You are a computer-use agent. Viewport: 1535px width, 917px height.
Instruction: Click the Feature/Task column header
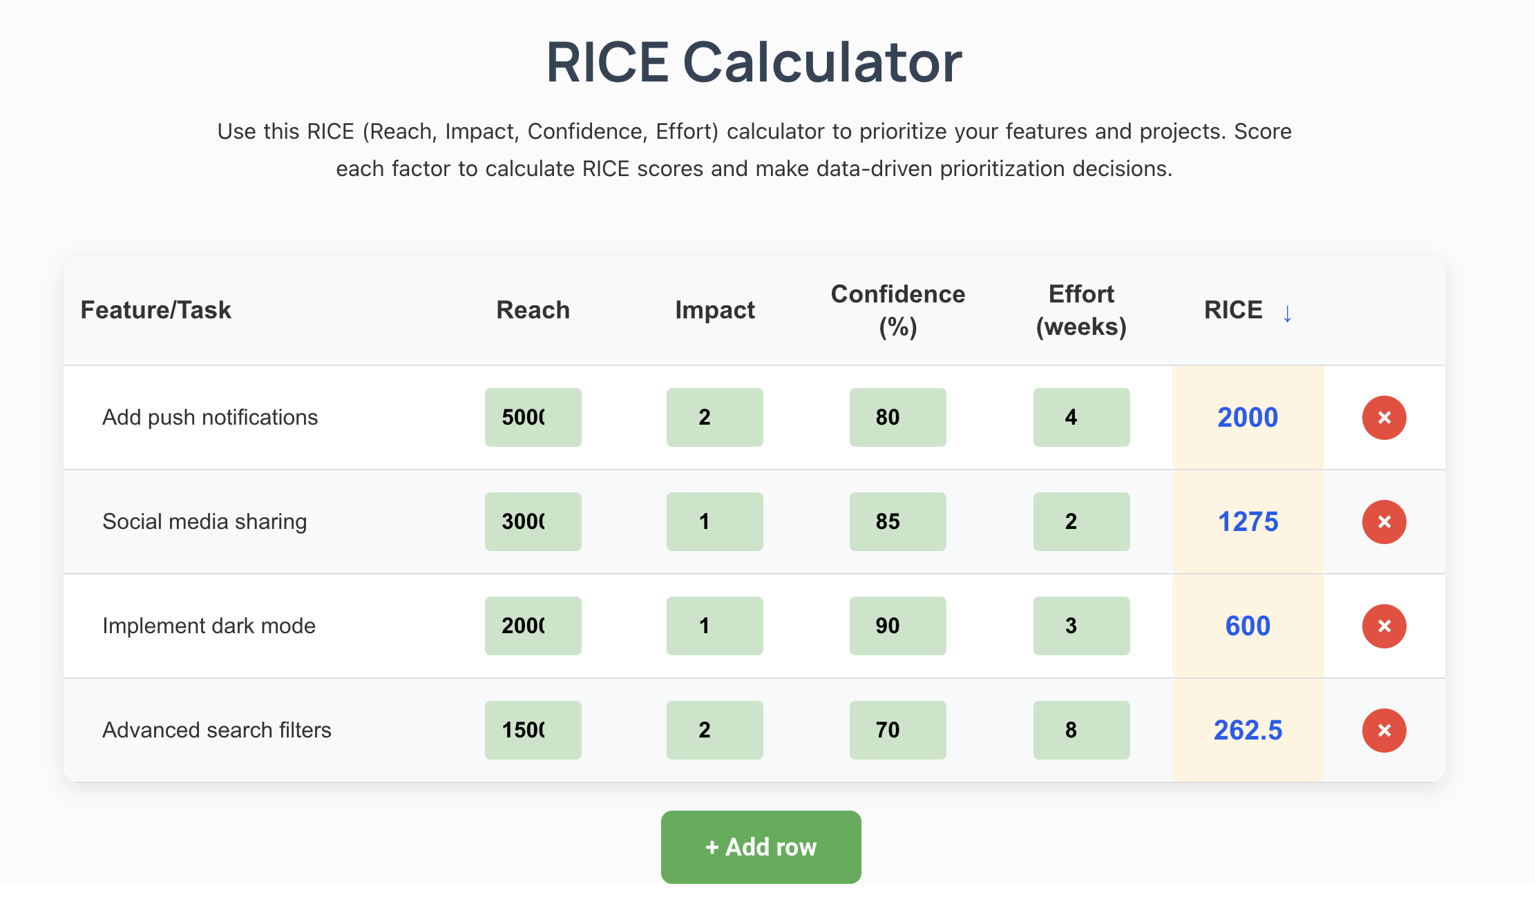156,310
